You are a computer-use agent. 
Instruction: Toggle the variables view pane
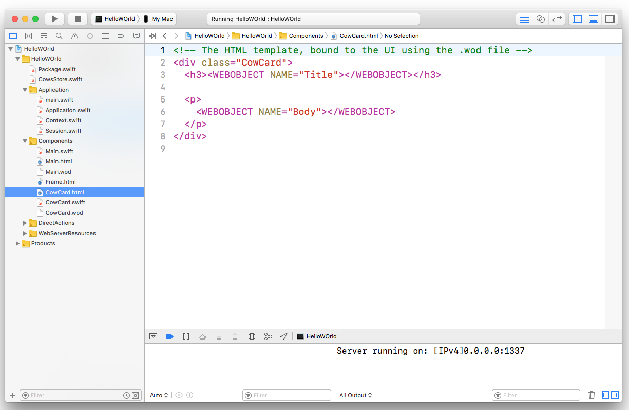pyautogui.click(x=605, y=395)
